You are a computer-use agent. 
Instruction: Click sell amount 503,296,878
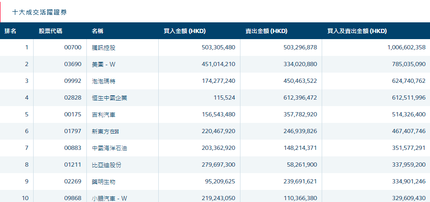pyautogui.click(x=299, y=47)
